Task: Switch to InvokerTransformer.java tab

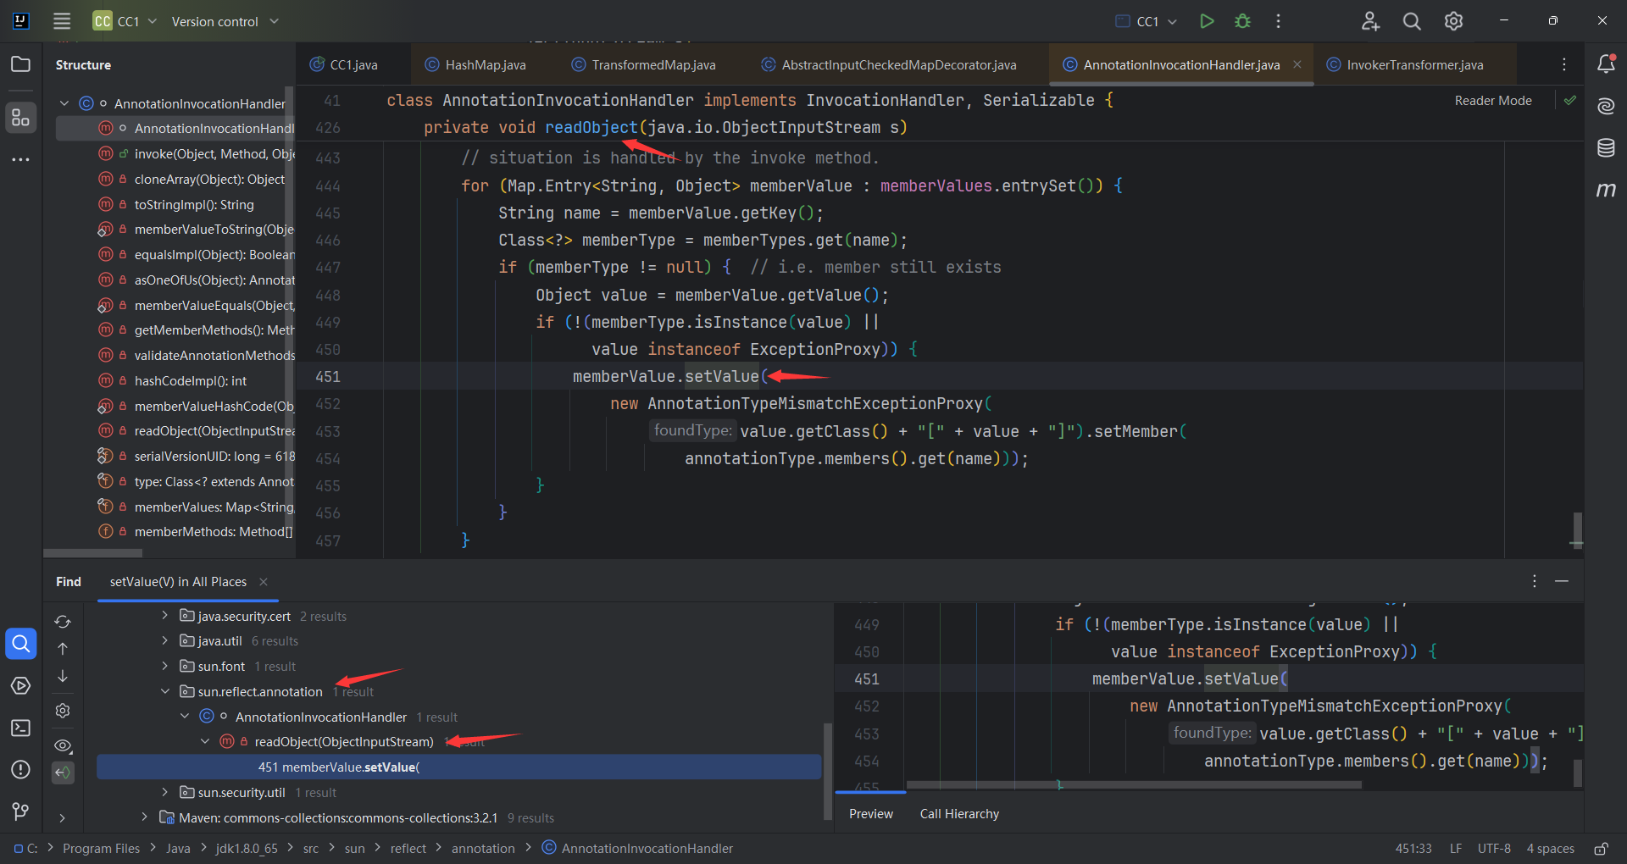Action: pos(1406,65)
